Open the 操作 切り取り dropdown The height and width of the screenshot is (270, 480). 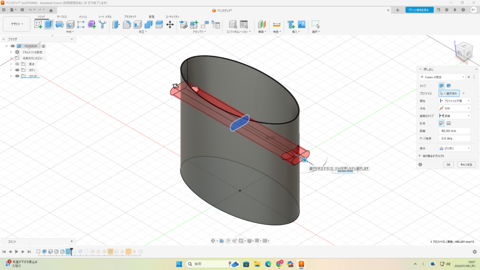coord(454,148)
